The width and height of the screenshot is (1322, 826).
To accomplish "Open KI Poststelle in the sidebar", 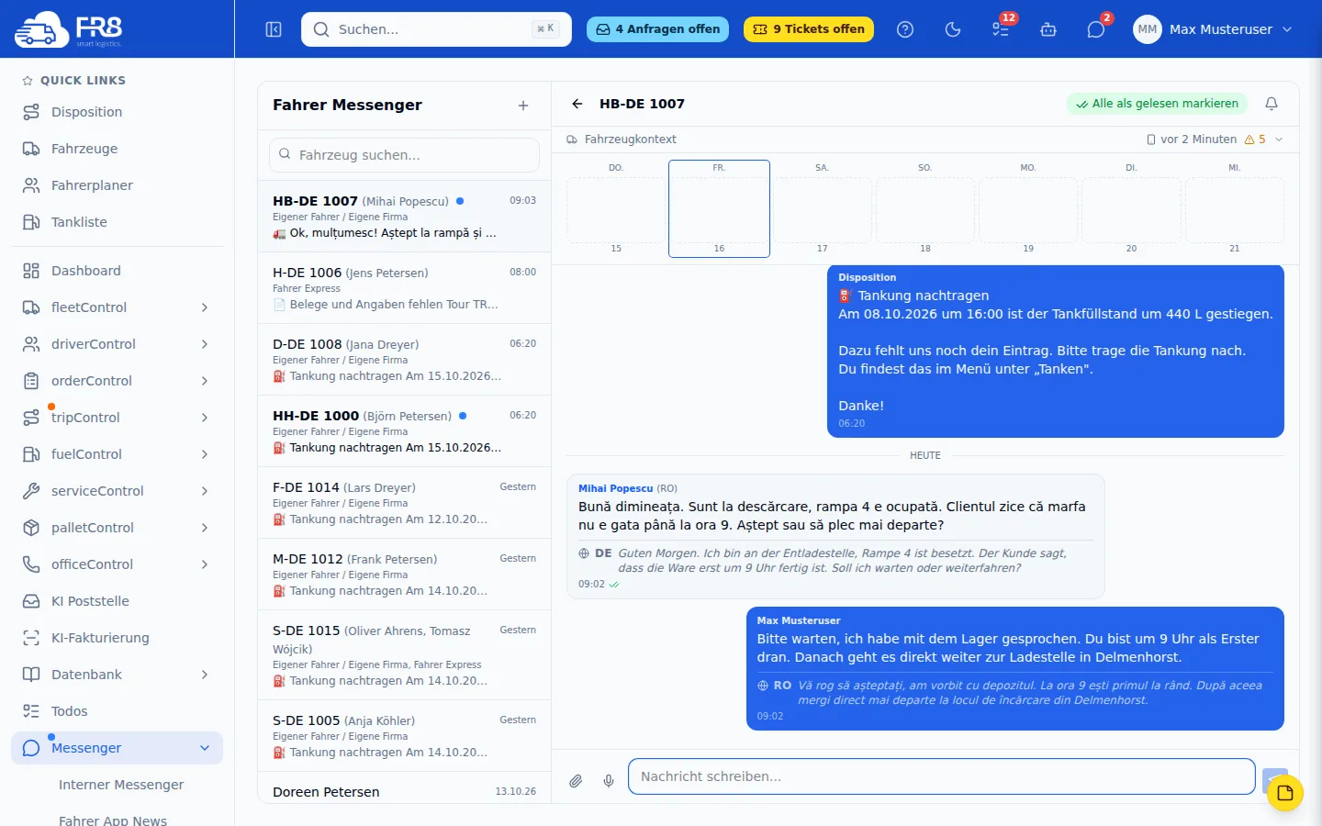I will click(117, 601).
